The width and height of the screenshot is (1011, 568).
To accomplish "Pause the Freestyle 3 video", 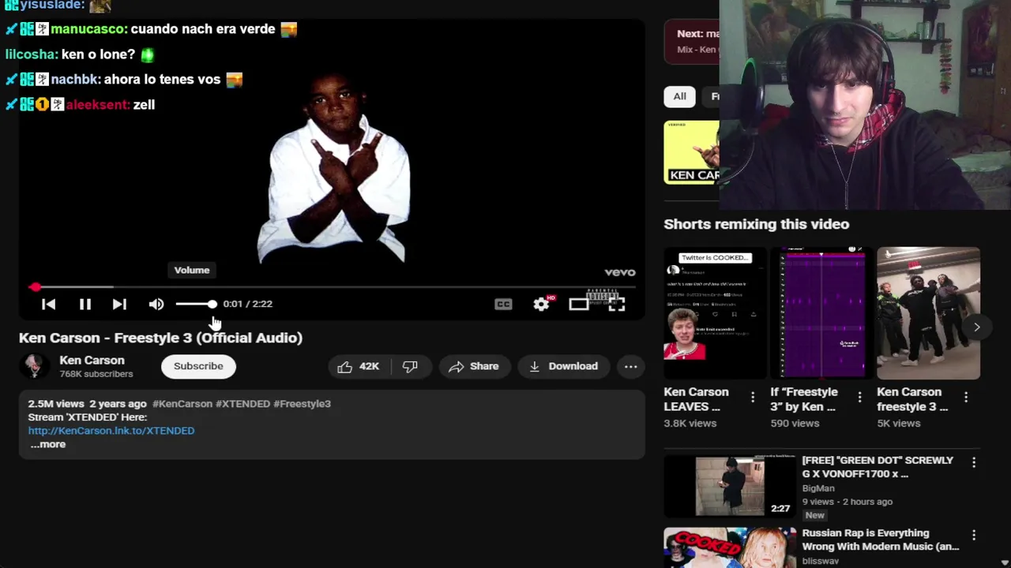I will pyautogui.click(x=85, y=304).
